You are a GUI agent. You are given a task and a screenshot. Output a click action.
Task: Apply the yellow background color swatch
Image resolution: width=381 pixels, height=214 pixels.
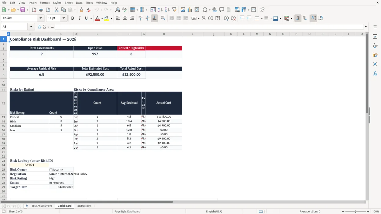107,18
